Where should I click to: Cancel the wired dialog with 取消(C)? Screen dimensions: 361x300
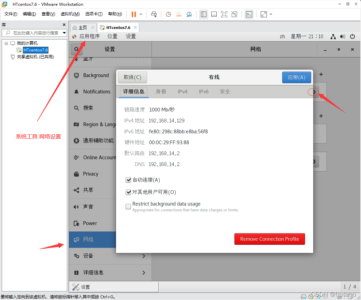point(132,77)
